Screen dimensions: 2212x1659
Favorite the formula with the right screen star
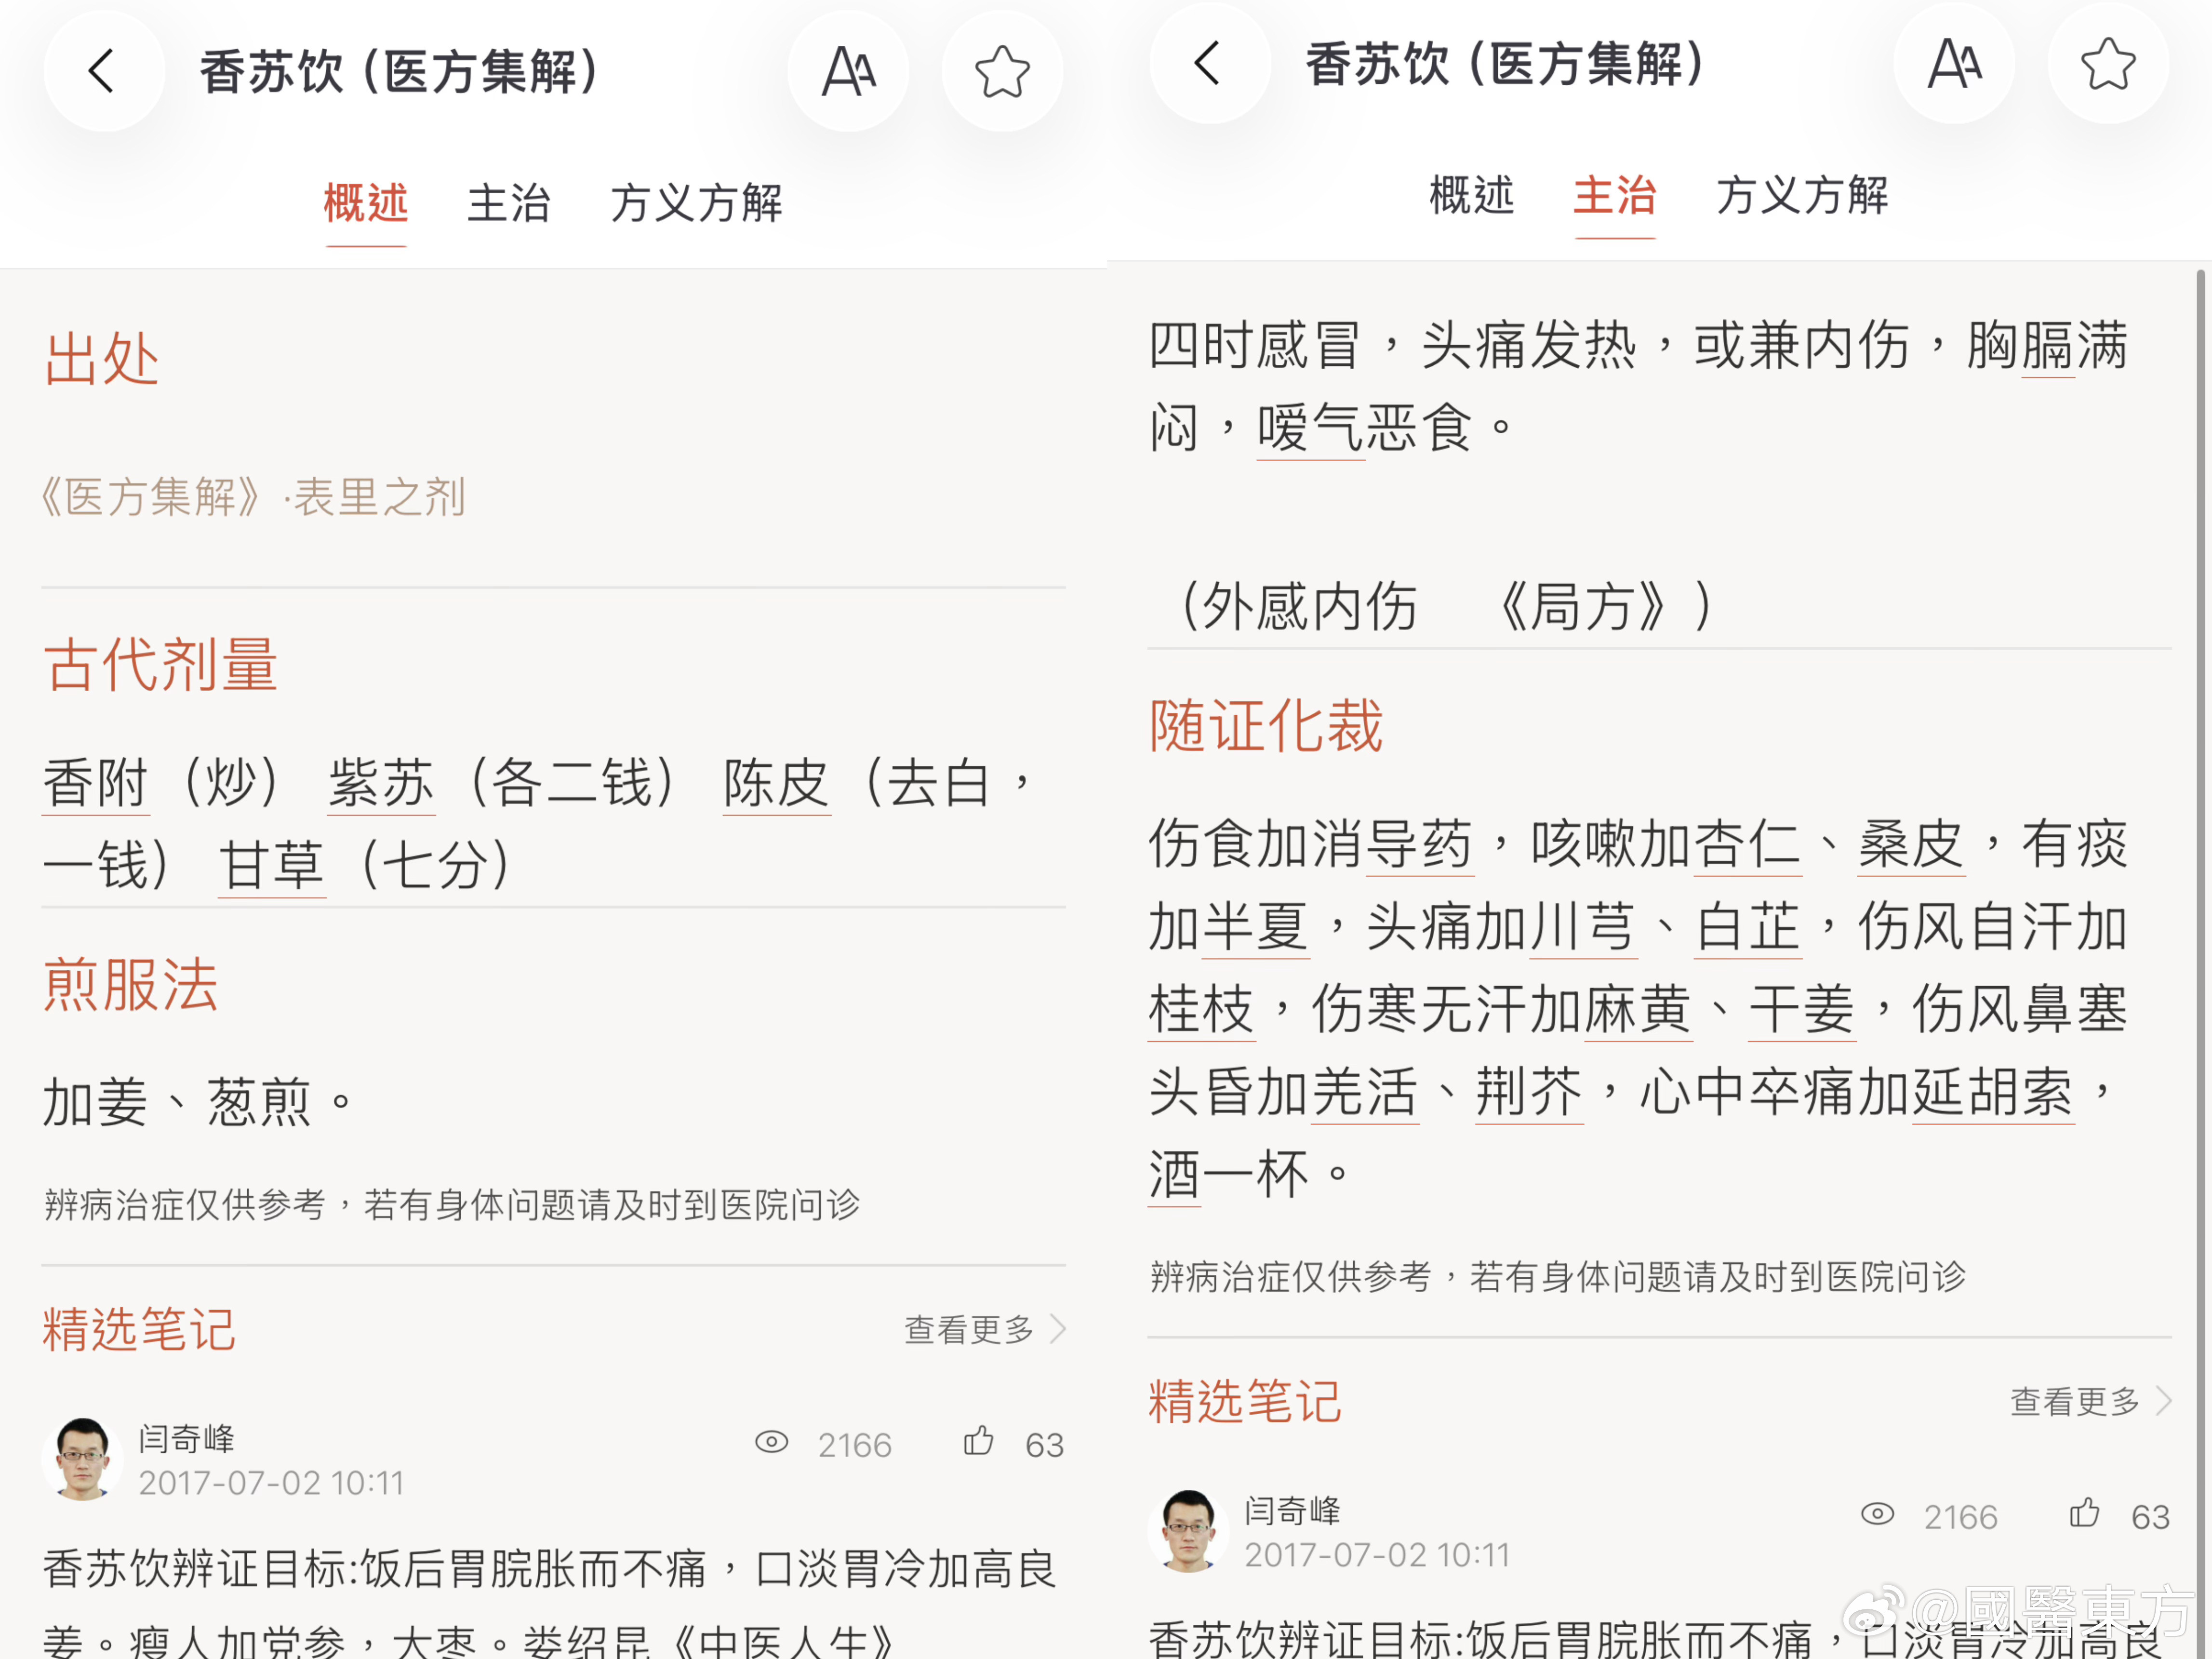pos(2108,63)
